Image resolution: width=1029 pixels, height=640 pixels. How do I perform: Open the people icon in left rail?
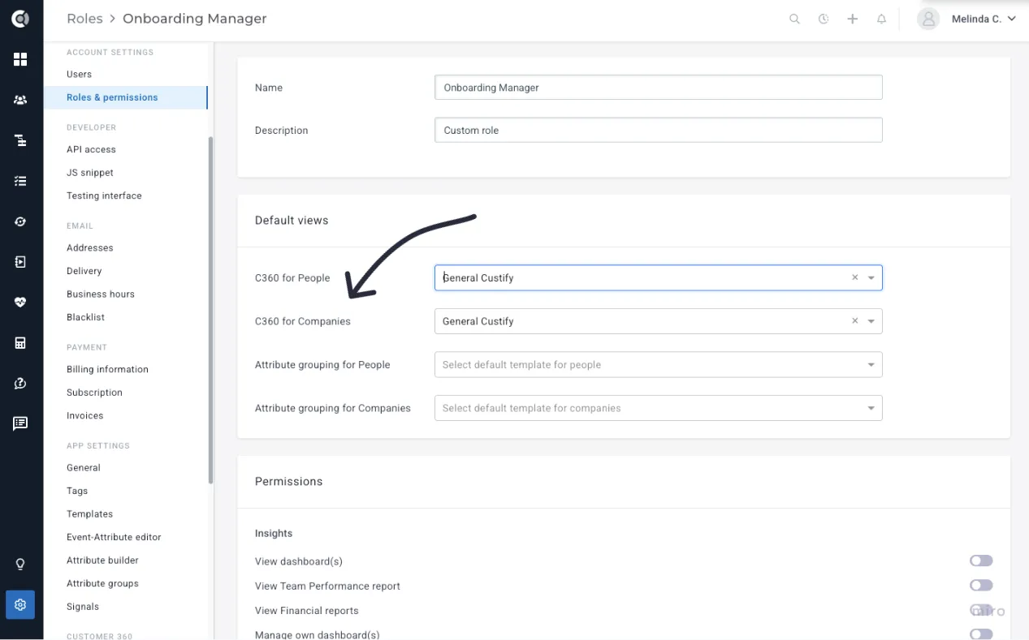coord(20,100)
